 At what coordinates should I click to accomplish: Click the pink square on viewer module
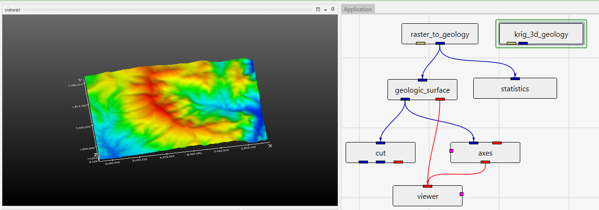click(462, 194)
